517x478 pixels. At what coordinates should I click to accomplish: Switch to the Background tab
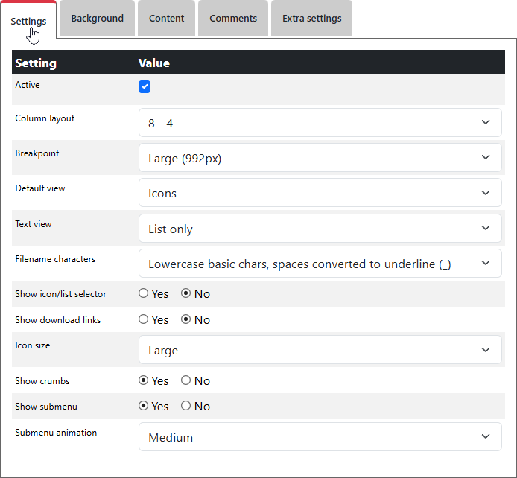[97, 19]
